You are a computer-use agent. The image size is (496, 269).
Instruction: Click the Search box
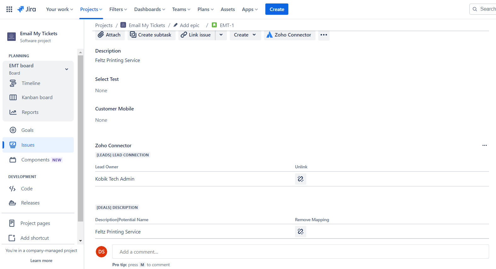tap(483, 9)
